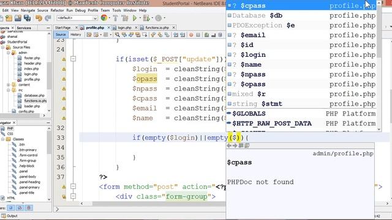Image resolution: width=392 pixels, height=220 pixels.
Task: Click the Last Edit editor toolbar icon
Action: pyautogui.click(x=89, y=35)
